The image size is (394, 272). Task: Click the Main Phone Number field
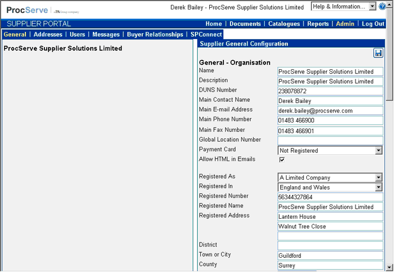coord(330,121)
